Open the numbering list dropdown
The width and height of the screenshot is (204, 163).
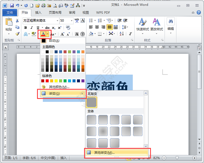104,21
